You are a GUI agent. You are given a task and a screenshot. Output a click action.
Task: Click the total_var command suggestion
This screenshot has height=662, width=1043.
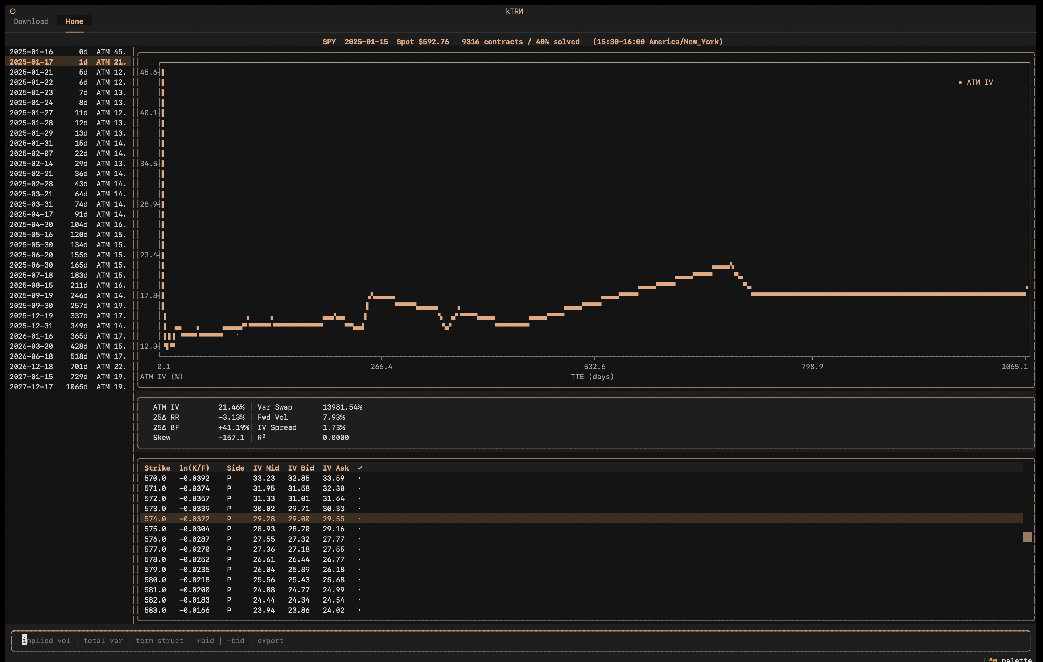click(103, 641)
